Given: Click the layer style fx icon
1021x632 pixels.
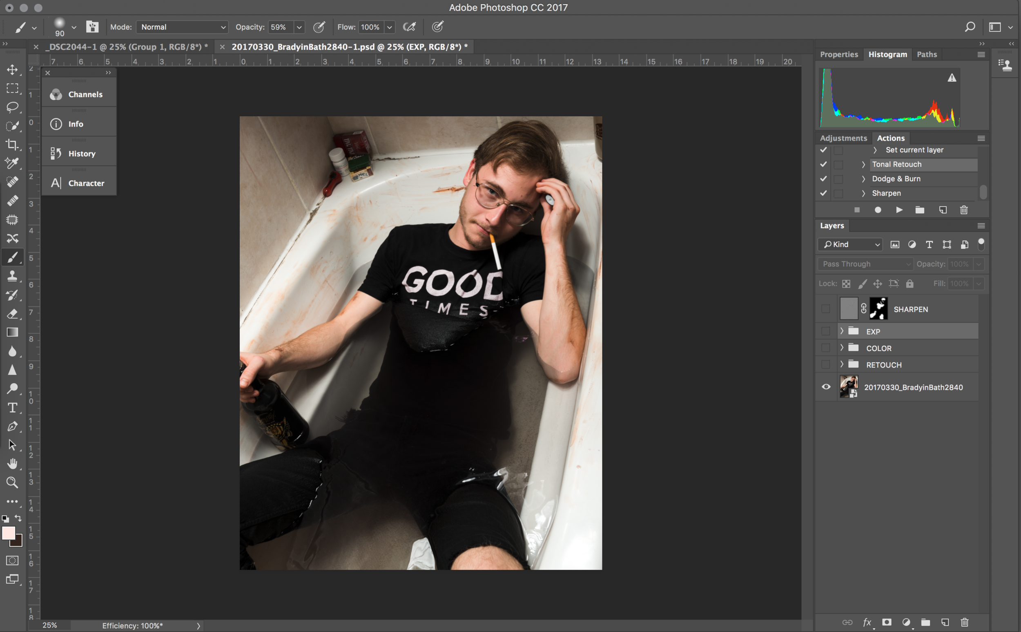Looking at the screenshot, I should click(867, 622).
